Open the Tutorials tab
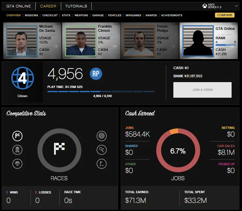The width and height of the screenshot is (242, 211). (x=76, y=6)
